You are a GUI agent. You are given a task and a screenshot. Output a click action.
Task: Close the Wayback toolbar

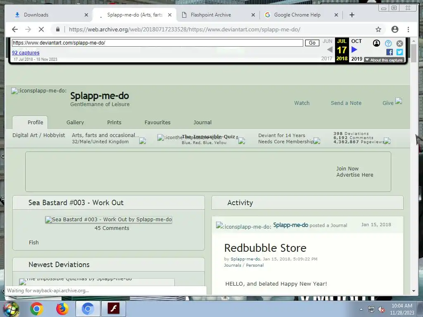[399, 43]
